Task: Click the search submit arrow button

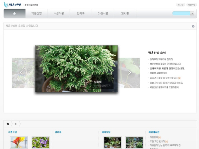Action: (192, 14)
